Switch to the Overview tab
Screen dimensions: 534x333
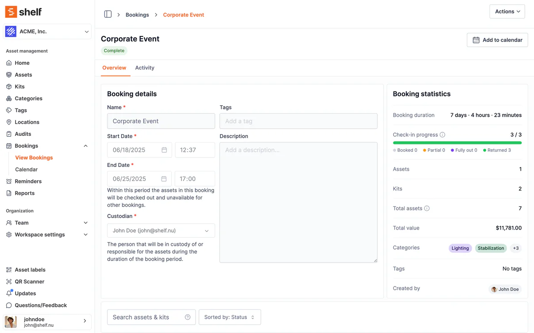coord(114,68)
